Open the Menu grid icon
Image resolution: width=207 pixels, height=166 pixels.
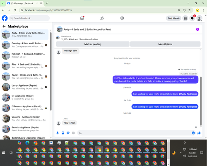(x=185, y=18)
